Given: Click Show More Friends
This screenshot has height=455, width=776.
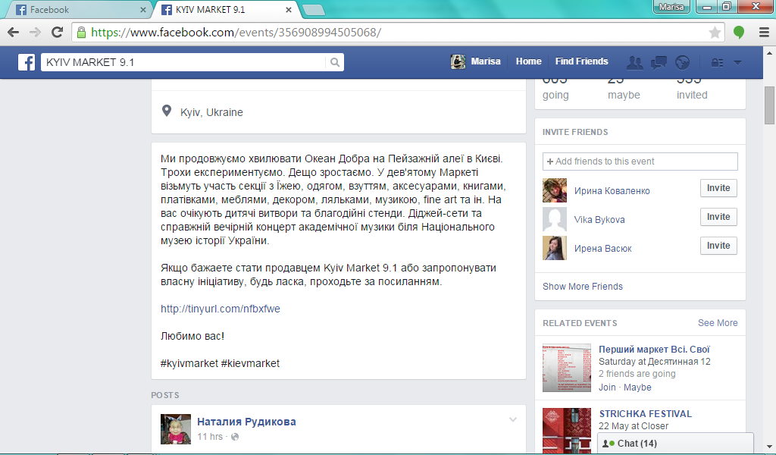Looking at the screenshot, I should click(x=583, y=287).
